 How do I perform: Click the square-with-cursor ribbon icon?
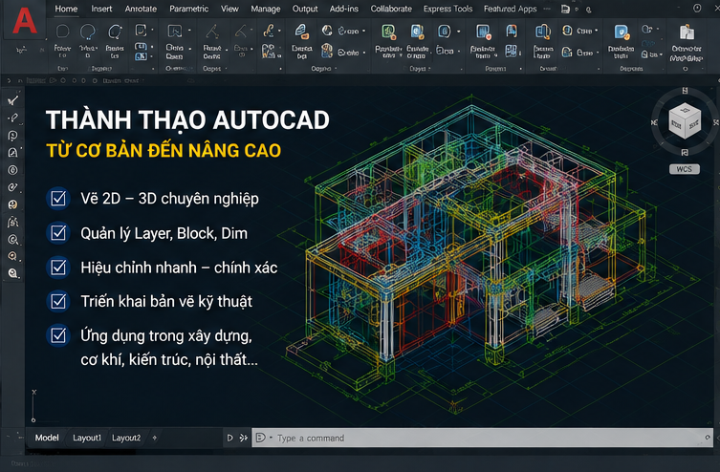(x=175, y=32)
